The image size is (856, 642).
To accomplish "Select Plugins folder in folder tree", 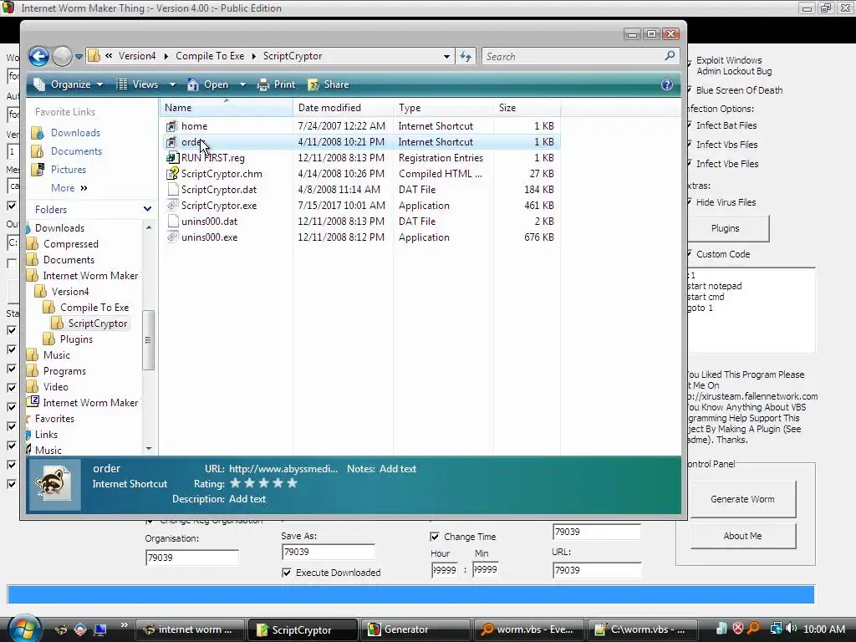I will (76, 339).
